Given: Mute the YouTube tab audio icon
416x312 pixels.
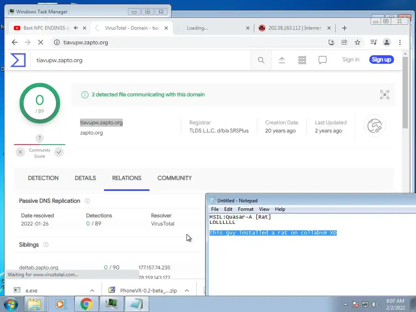Looking at the screenshot, I should click(x=76, y=28).
